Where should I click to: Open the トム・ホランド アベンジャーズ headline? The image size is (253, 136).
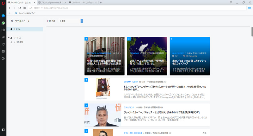(x=165, y=88)
